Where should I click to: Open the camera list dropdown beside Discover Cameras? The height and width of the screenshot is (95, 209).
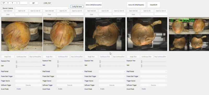[43, 8]
